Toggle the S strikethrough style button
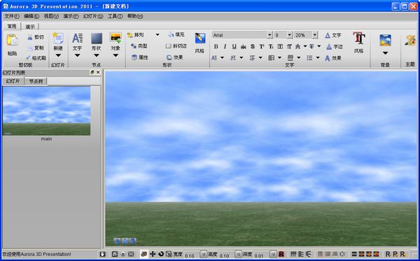The image size is (420, 261). 252,47
